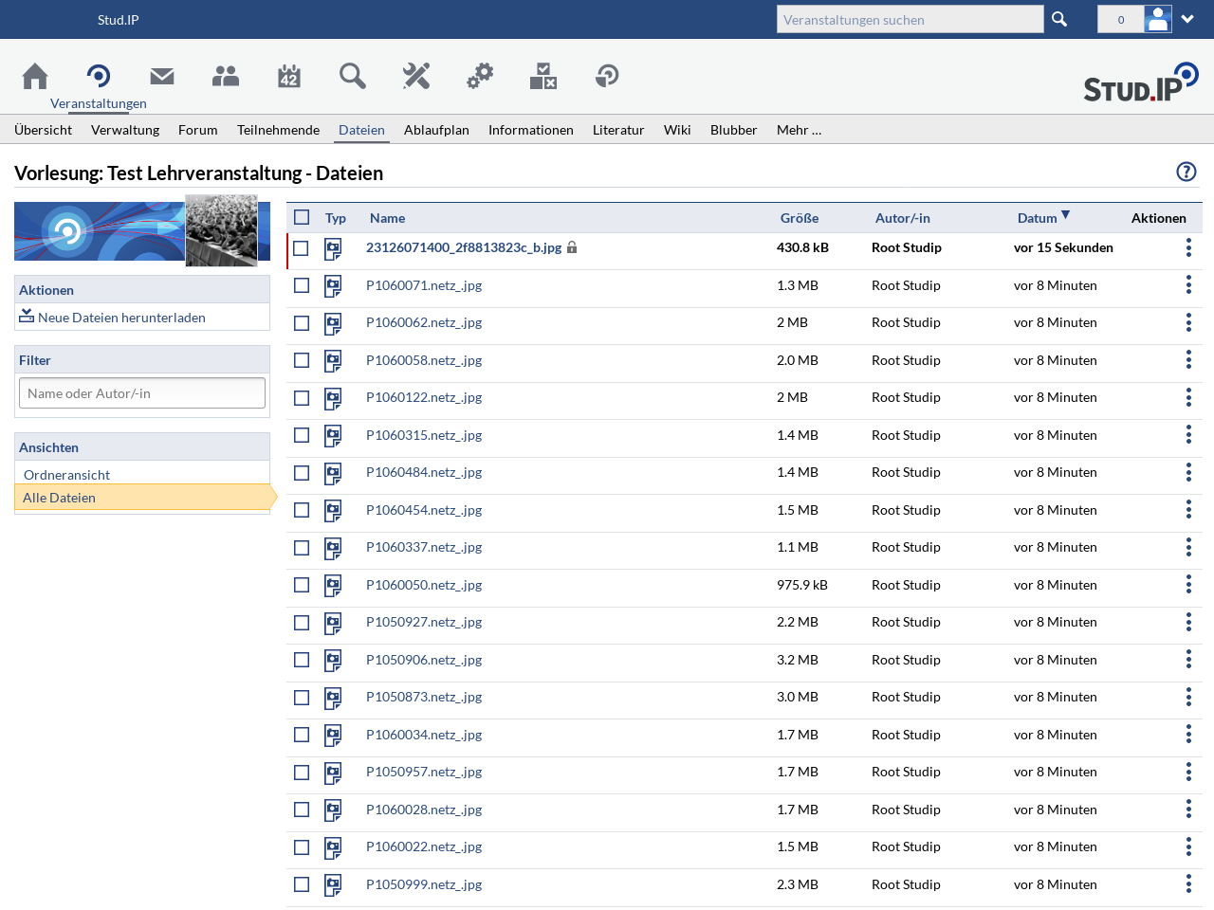Sort files by the Datum column

(1037, 218)
